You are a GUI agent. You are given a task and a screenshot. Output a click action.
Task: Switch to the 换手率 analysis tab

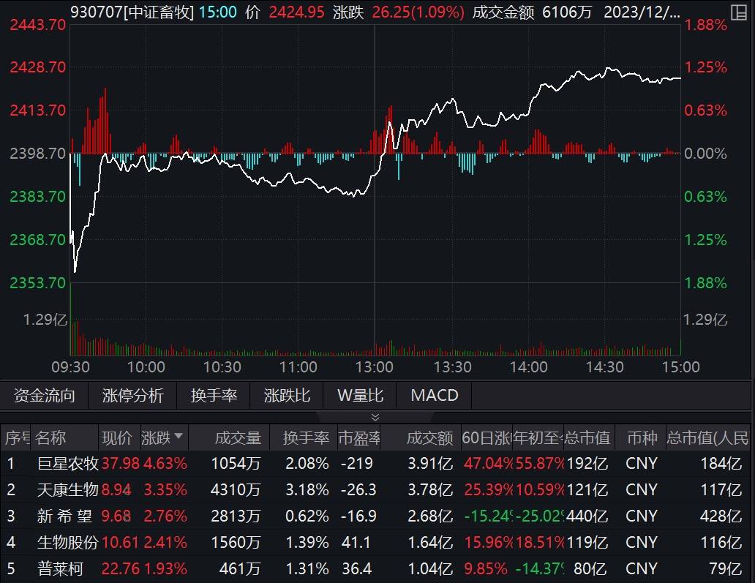click(213, 396)
